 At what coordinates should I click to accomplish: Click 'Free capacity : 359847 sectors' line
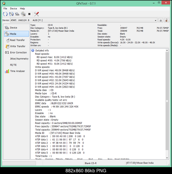pyautogui.click(x=63, y=127)
